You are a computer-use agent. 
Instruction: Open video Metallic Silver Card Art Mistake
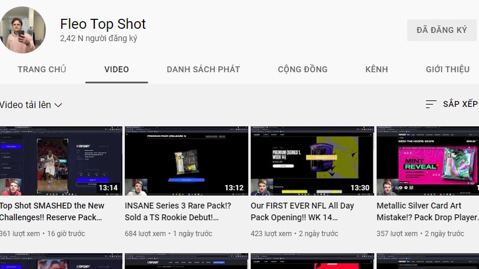click(x=428, y=211)
